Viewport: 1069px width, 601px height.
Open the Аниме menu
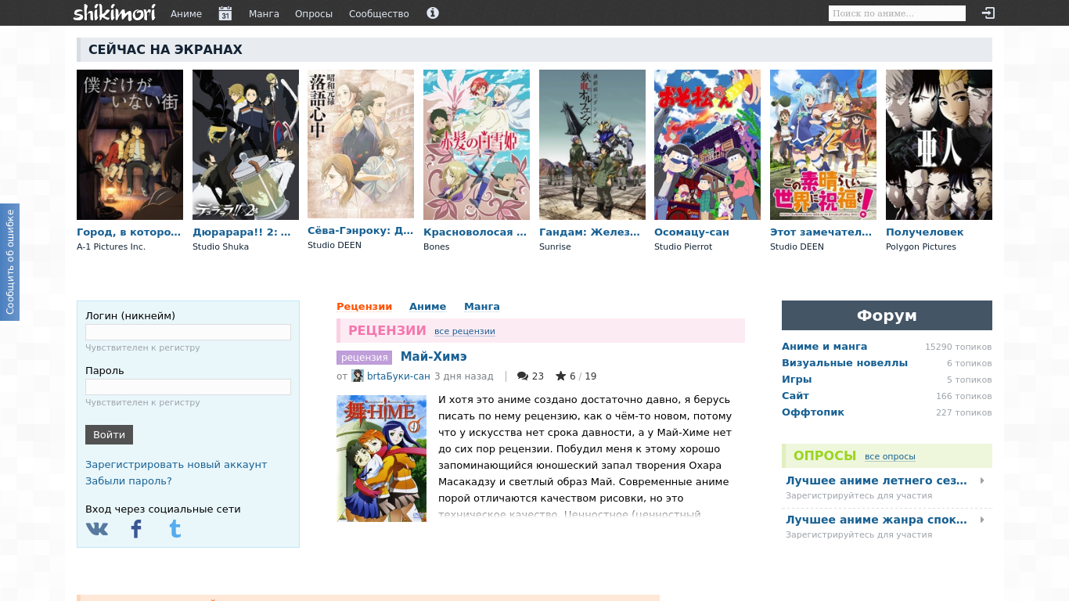point(186,14)
